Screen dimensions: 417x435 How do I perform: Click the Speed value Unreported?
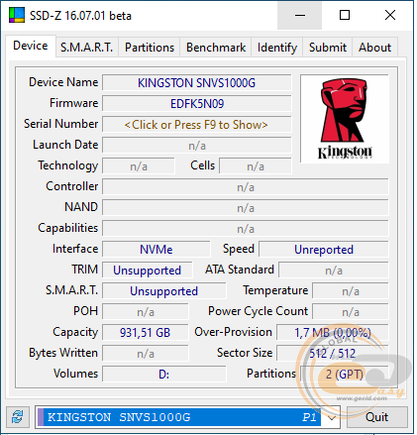point(324,250)
